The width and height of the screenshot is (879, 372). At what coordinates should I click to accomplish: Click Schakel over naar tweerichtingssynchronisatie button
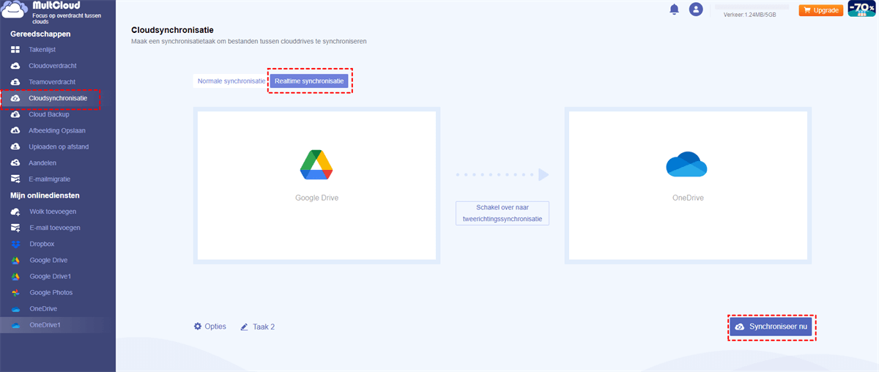coord(502,213)
